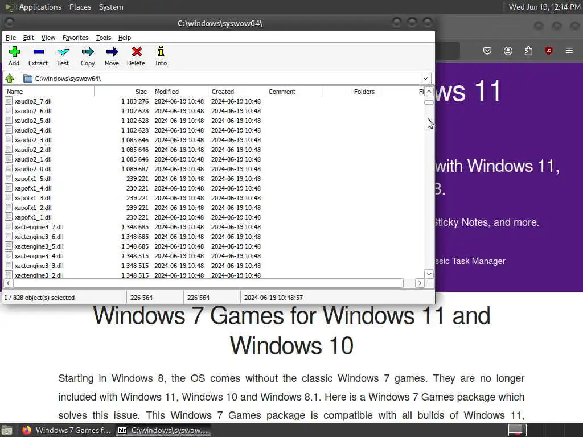Open Applications menu in top panel
583x437 pixels.
(40, 7)
